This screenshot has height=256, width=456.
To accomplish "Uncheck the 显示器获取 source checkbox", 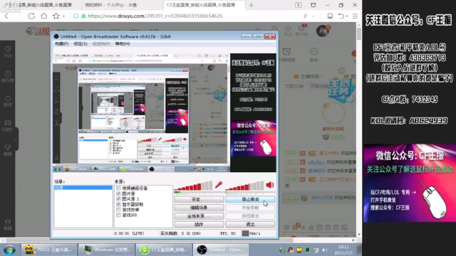I will point(118,204).
